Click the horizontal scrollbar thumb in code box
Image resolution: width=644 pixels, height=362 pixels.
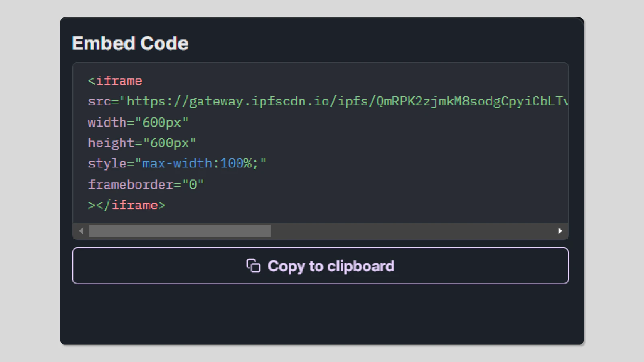pyautogui.click(x=180, y=231)
